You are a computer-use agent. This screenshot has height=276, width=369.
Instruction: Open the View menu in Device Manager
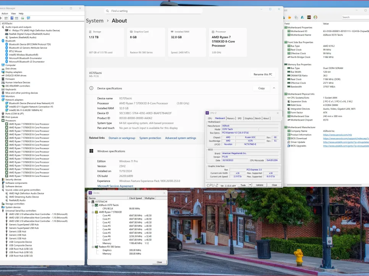pyautogui.click(x=13, y=13)
